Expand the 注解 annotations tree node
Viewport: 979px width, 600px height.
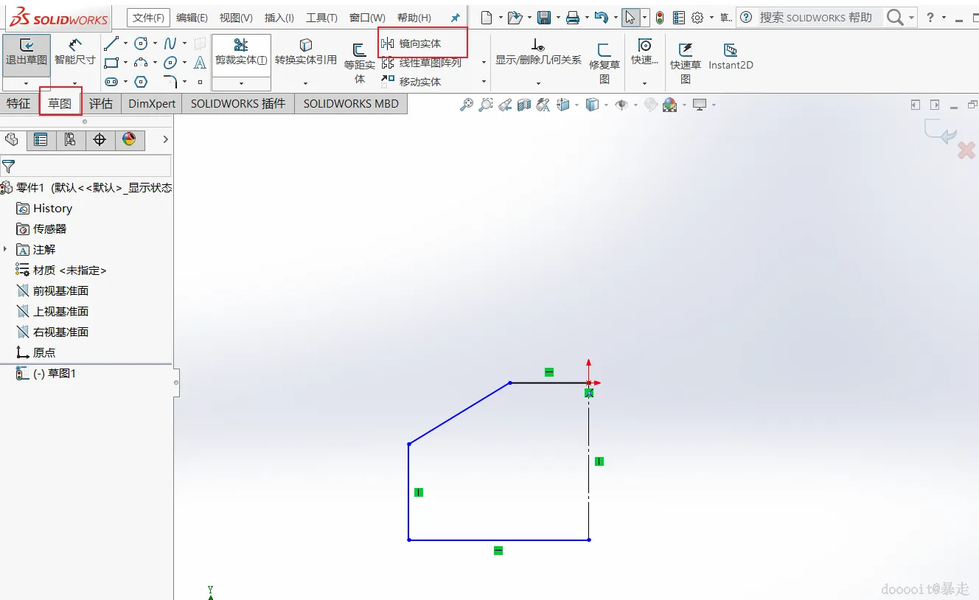(x=5, y=249)
